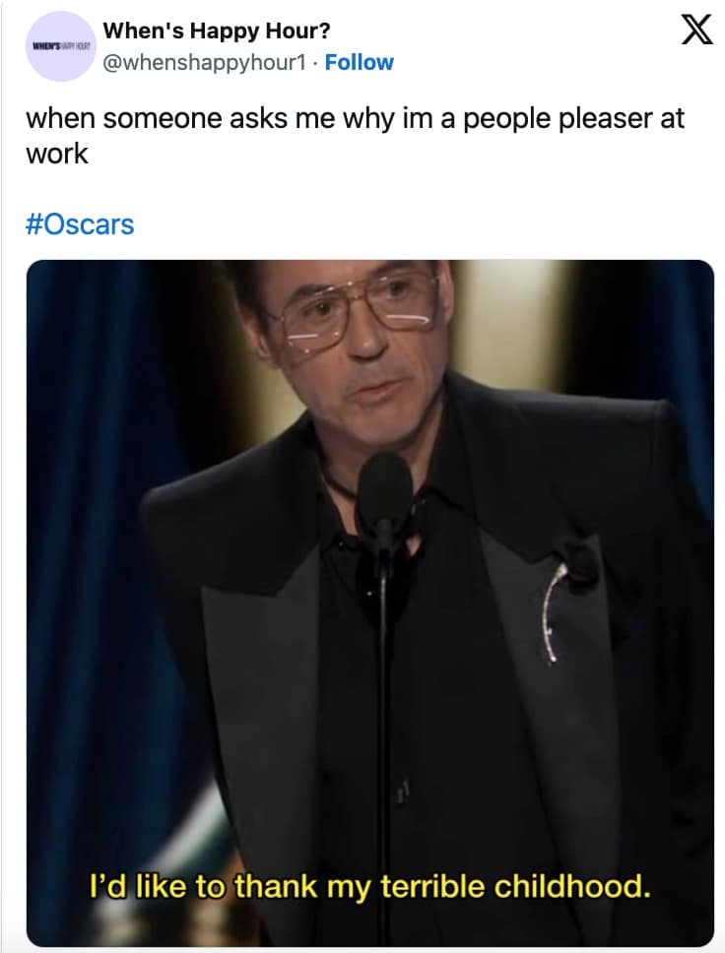Click the "people pleaser" tweet text line
The width and height of the screenshot is (725, 953).
355,119
